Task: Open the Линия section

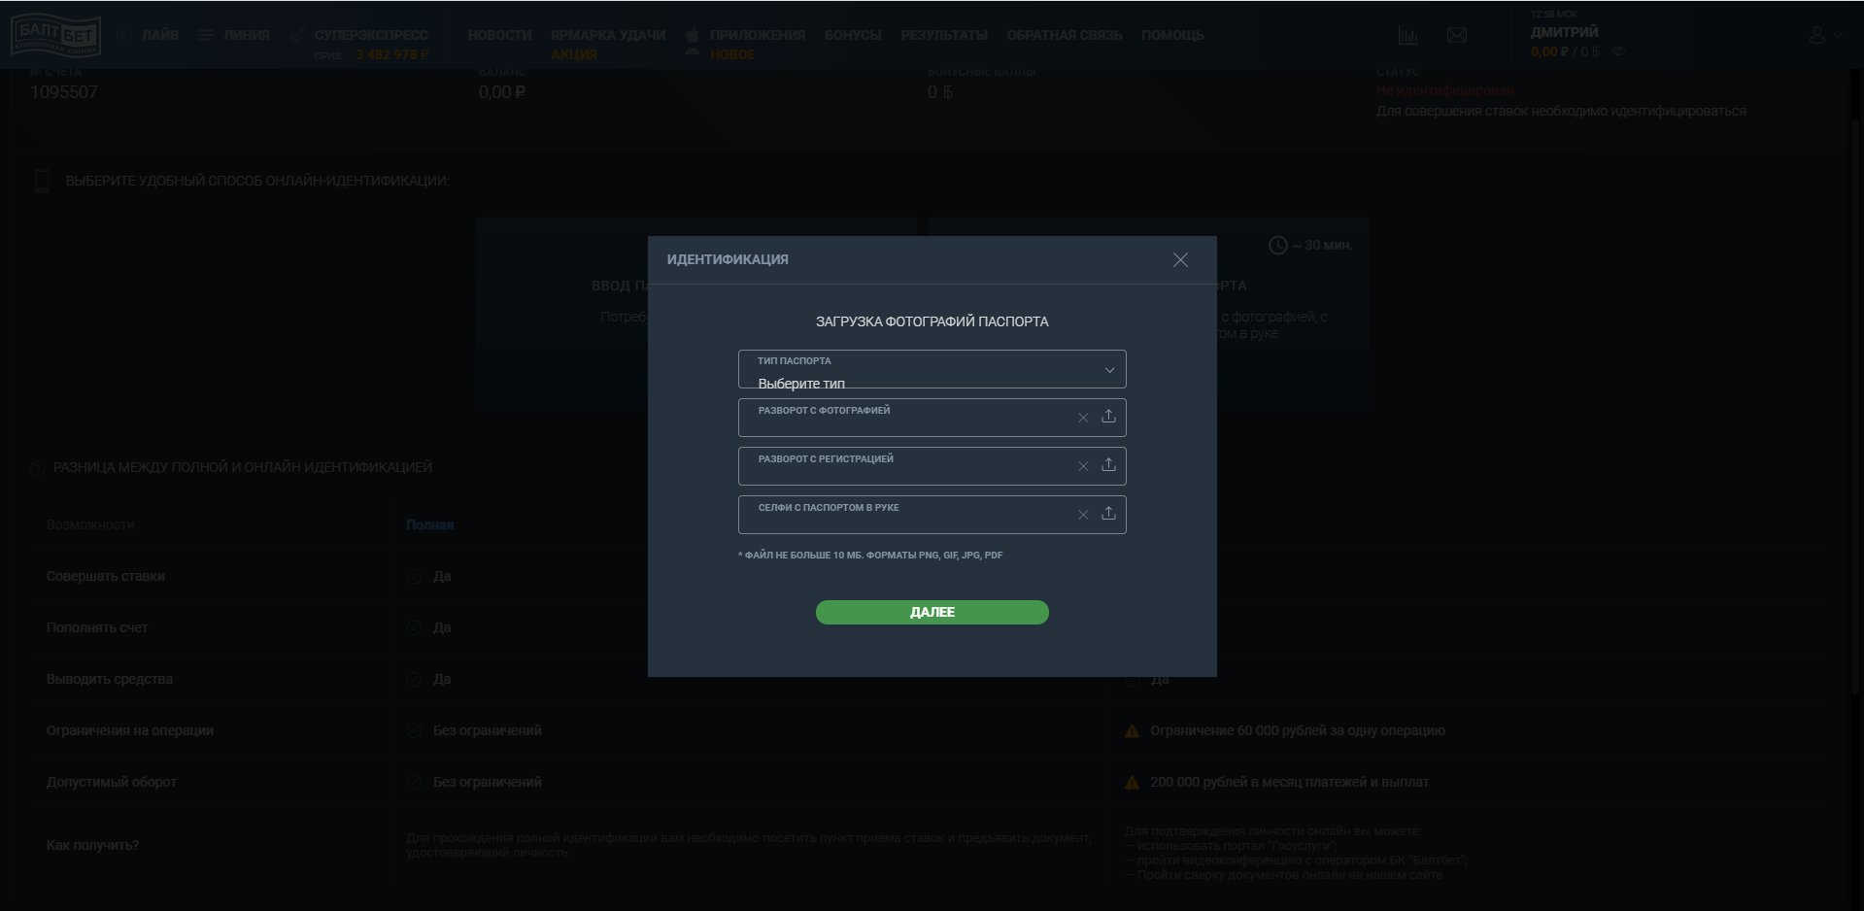Action: click(x=247, y=35)
